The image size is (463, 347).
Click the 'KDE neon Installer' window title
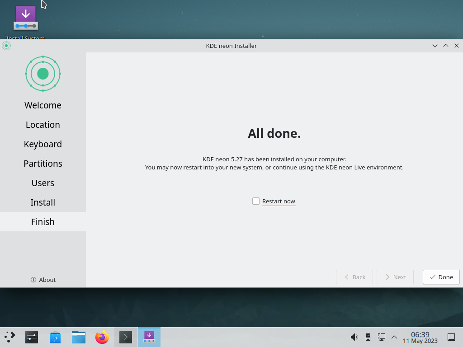[x=231, y=46]
